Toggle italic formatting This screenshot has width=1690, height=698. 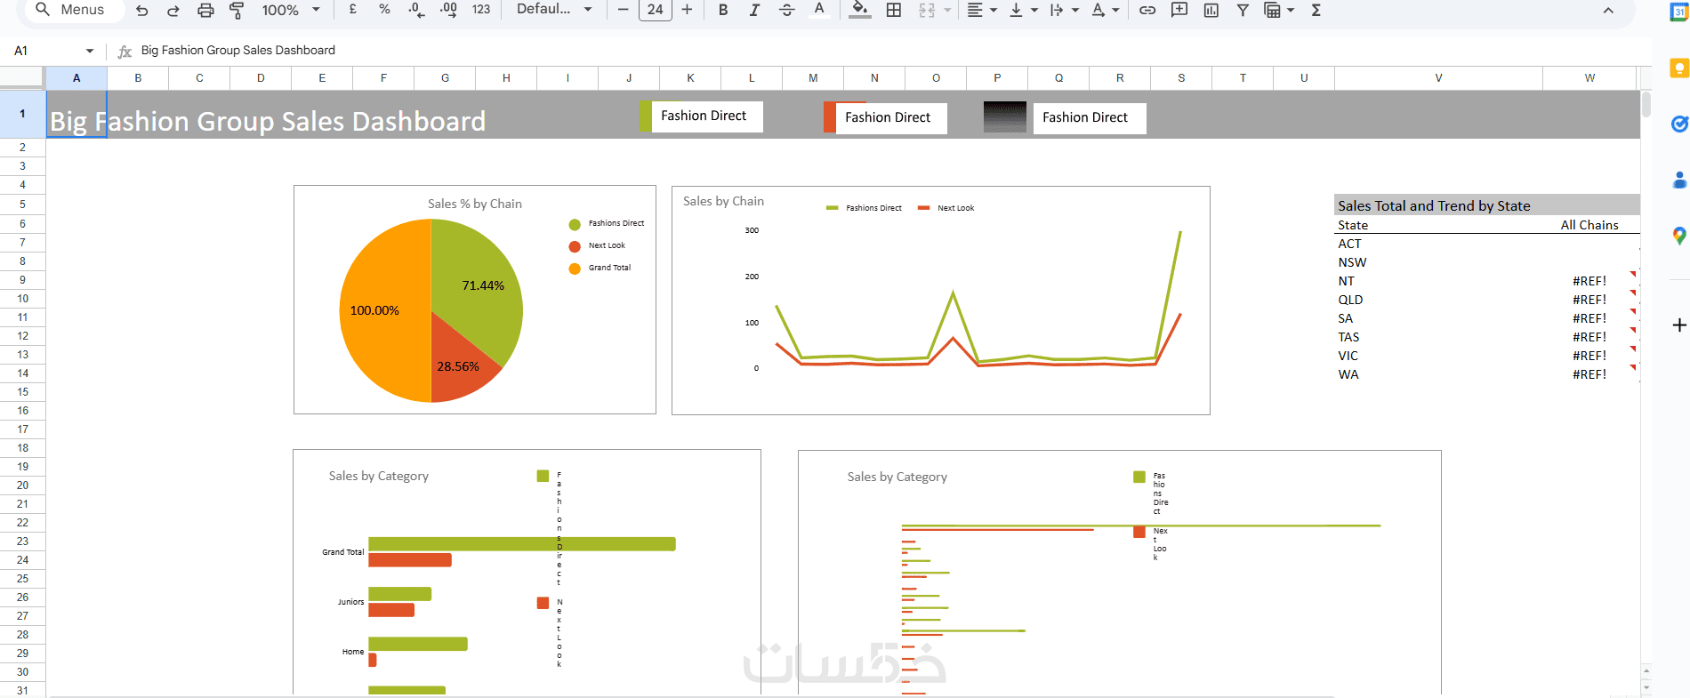(754, 10)
